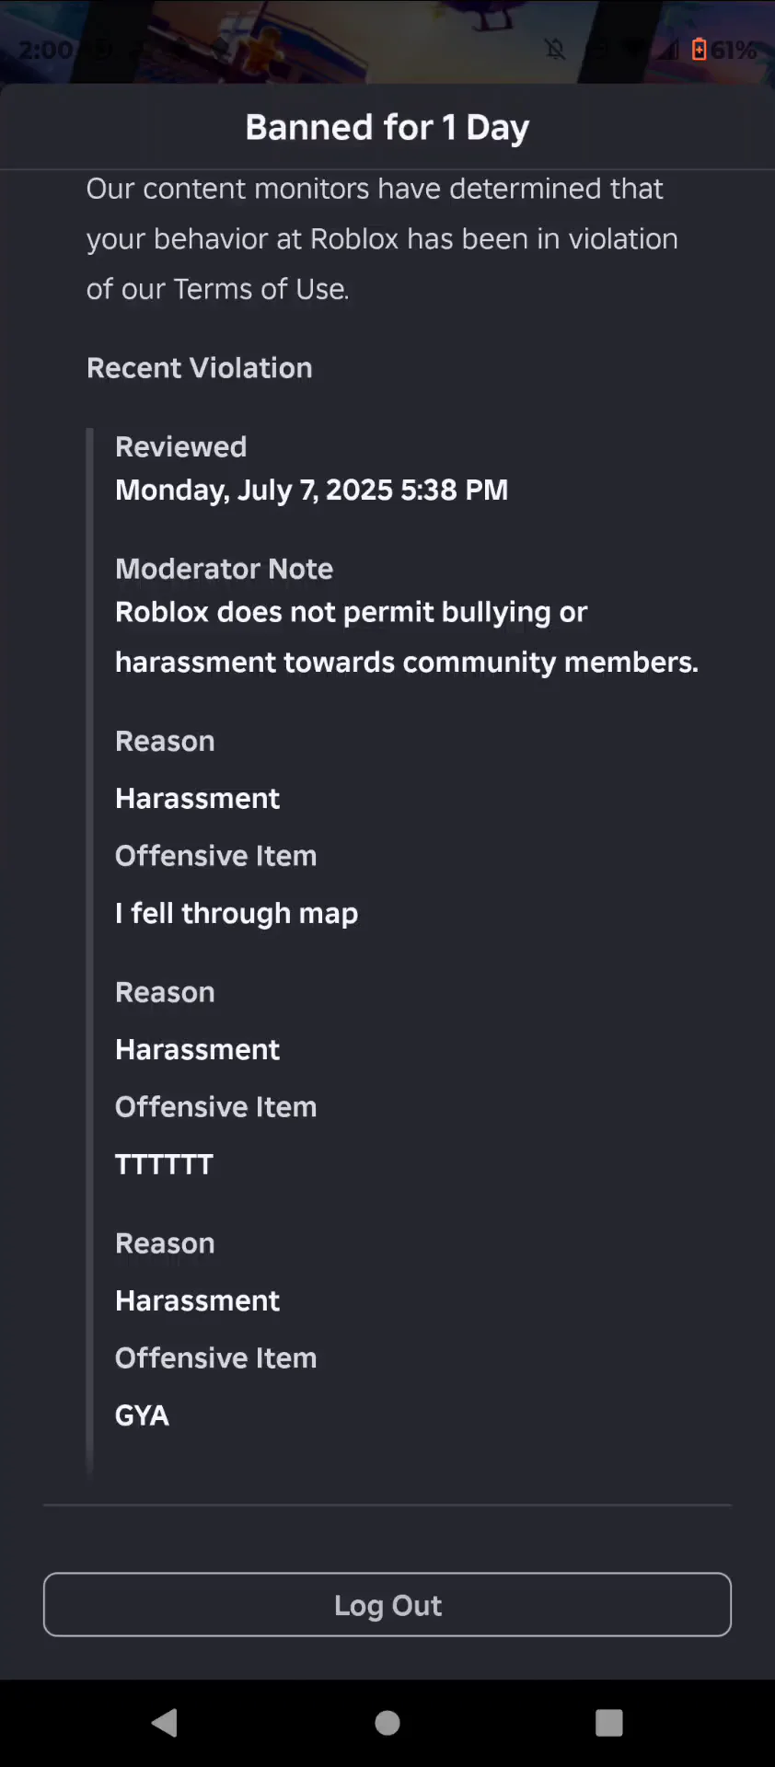Tap the Moderator Note label
Image resolution: width=775 pixels, height=1767 pixels.
(x=224, y=569)
